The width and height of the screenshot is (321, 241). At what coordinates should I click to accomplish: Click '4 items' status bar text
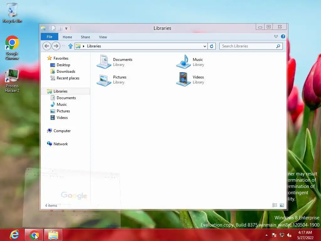point(51,205)
